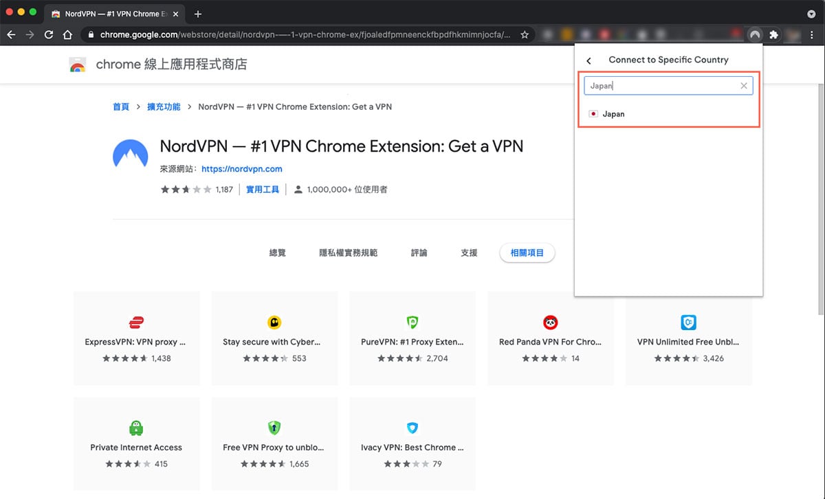Image resolution: width=825 pixels, height=499 pixels.
Task: Open the Private Internet Access icon
Action: [x=136, y=428]
